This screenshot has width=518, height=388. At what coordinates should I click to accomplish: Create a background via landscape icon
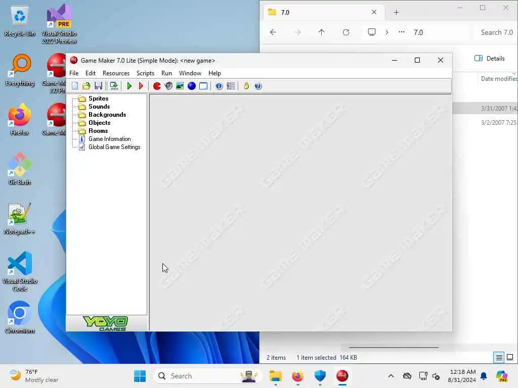point(180,86)
